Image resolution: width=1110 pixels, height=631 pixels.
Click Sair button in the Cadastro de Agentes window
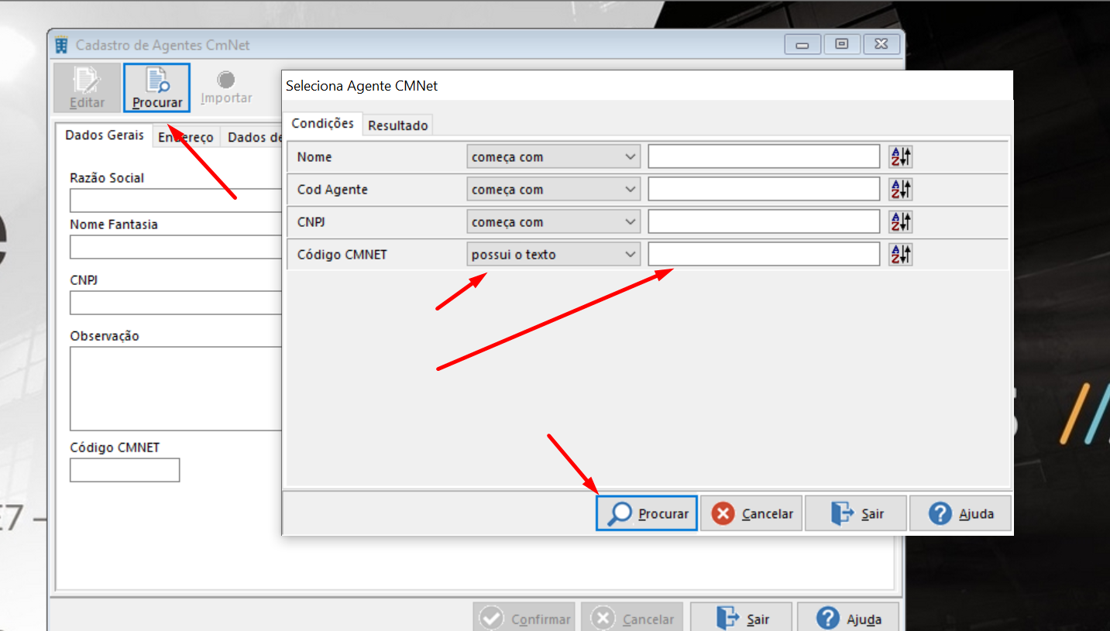click(x=741, y=619)
